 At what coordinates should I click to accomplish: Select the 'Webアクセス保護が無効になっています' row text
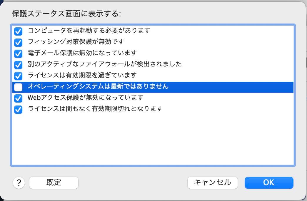pos(86,98)
